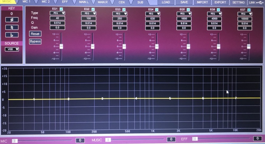
Task: Toggle the EQ4 band checkbox
Action: (157, 10)
